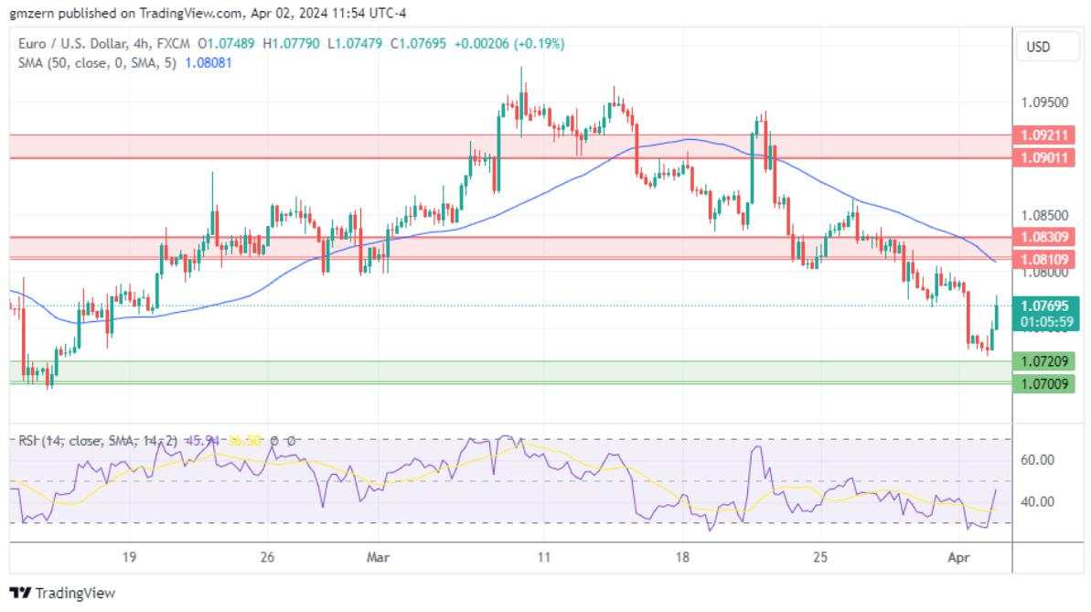The width and height of the screenshot is (1091, 612).
Task: Click the 19 date label on time axis
Action: pyautogui.click(x=129, y=558)
